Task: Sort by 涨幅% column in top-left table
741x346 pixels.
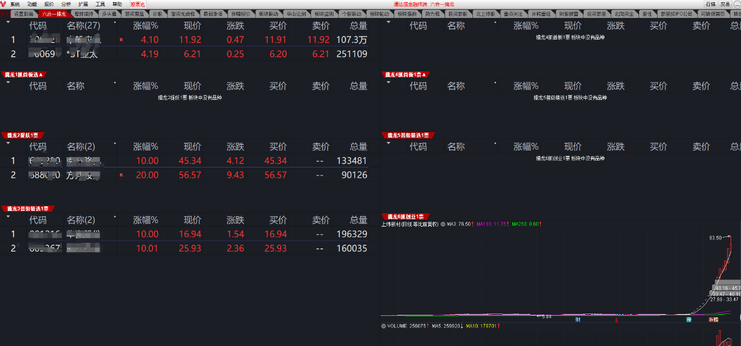Action: tap(145, 26)
